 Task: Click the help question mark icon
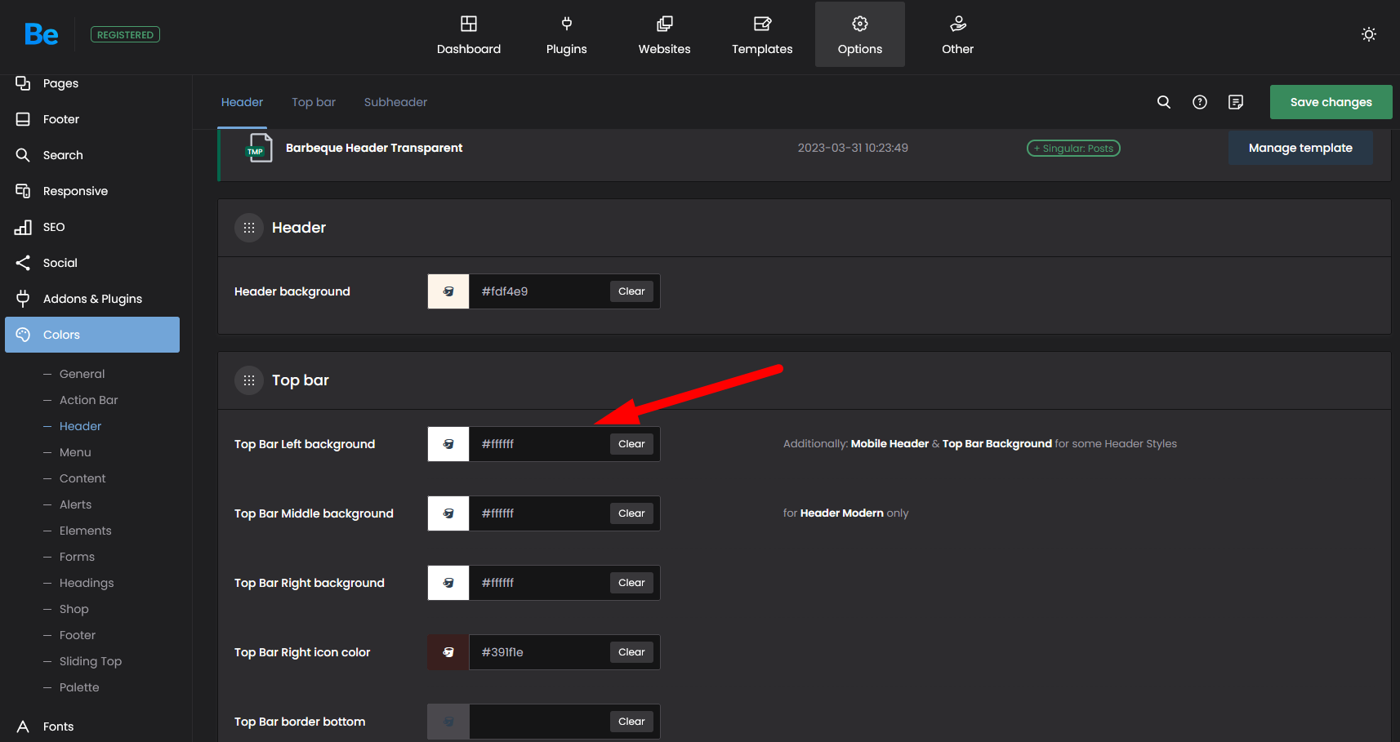pos(1200,102)
